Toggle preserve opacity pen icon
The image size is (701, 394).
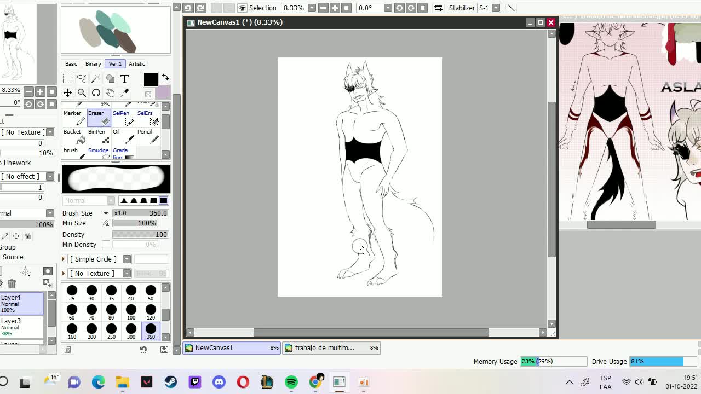5,236
